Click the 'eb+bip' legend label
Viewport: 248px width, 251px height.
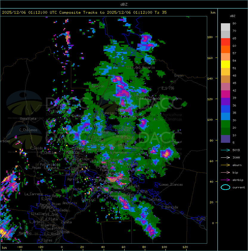click(238, 180)
